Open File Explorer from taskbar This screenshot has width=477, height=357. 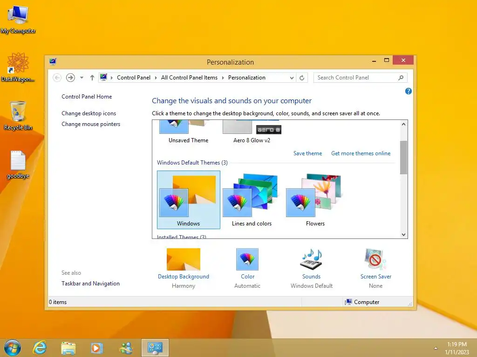68,348
